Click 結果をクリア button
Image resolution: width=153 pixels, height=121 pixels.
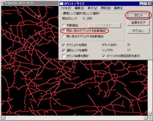click(138, 23)
